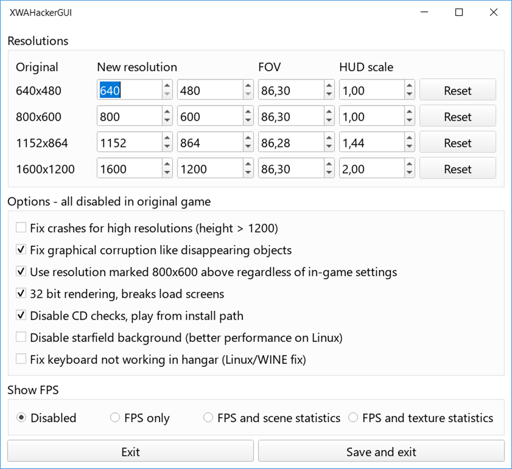Click the 1152x864 row FOV field 86,28
This screenshot has height=469, width=512.
pos(291,142)
